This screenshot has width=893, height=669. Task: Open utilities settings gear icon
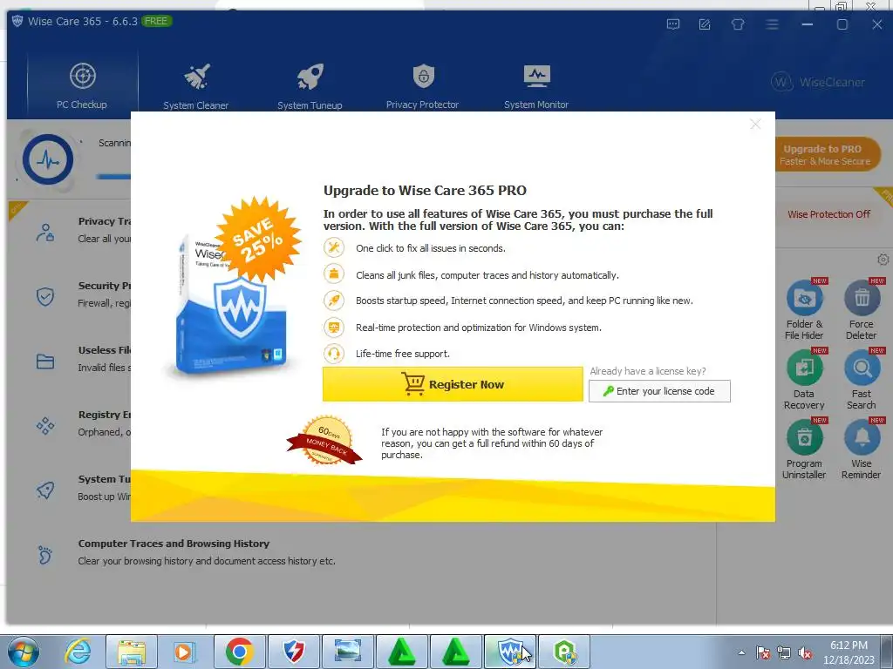coord(883,260)
